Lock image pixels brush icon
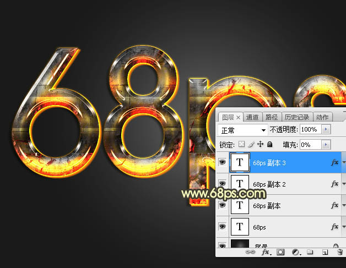346x268 pixels. (251, 144)
